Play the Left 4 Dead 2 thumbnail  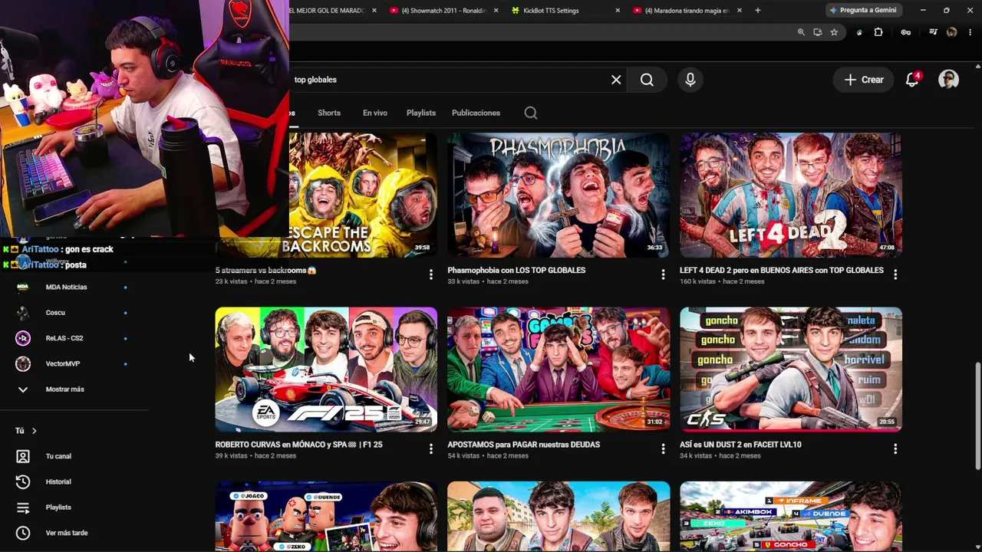(791, 195)
